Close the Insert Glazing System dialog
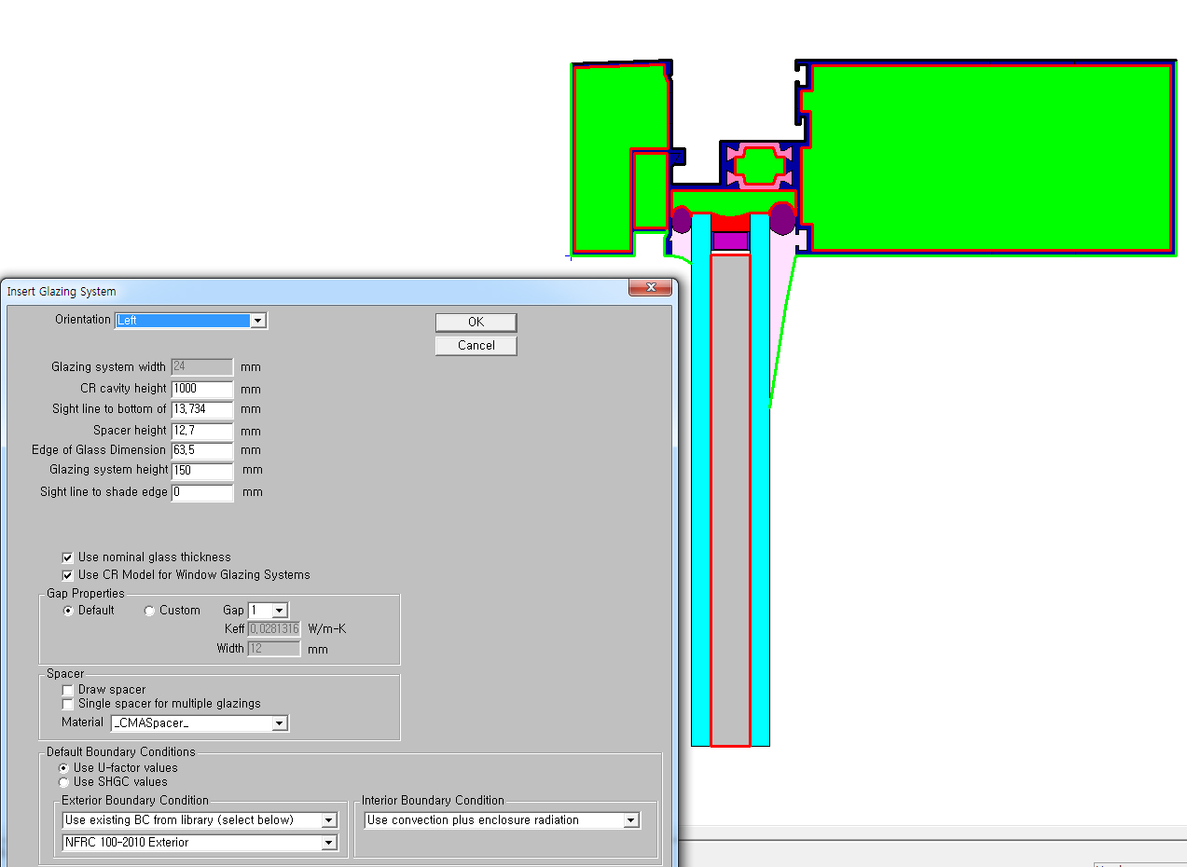This screenshot has width=1187, height=867. point(650,288)
